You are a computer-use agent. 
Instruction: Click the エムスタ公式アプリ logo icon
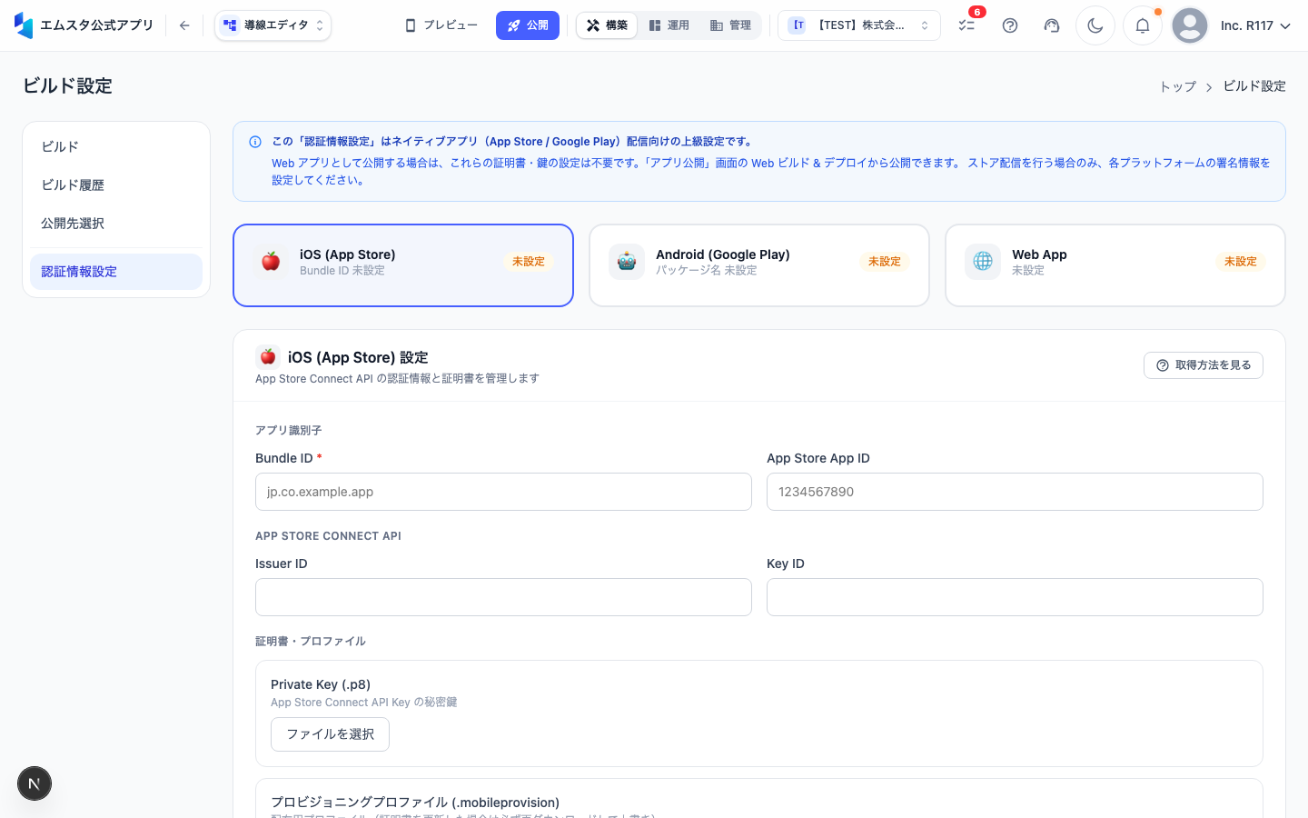[24, 25]
